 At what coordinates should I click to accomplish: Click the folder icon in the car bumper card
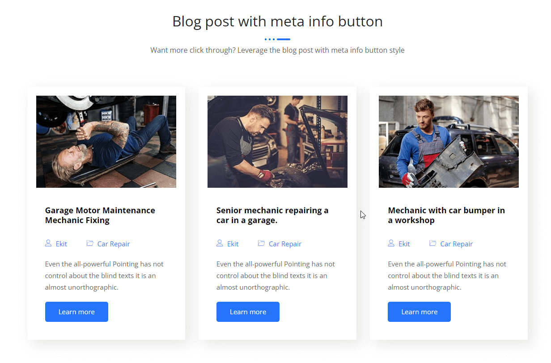click(x=432, y=243)
